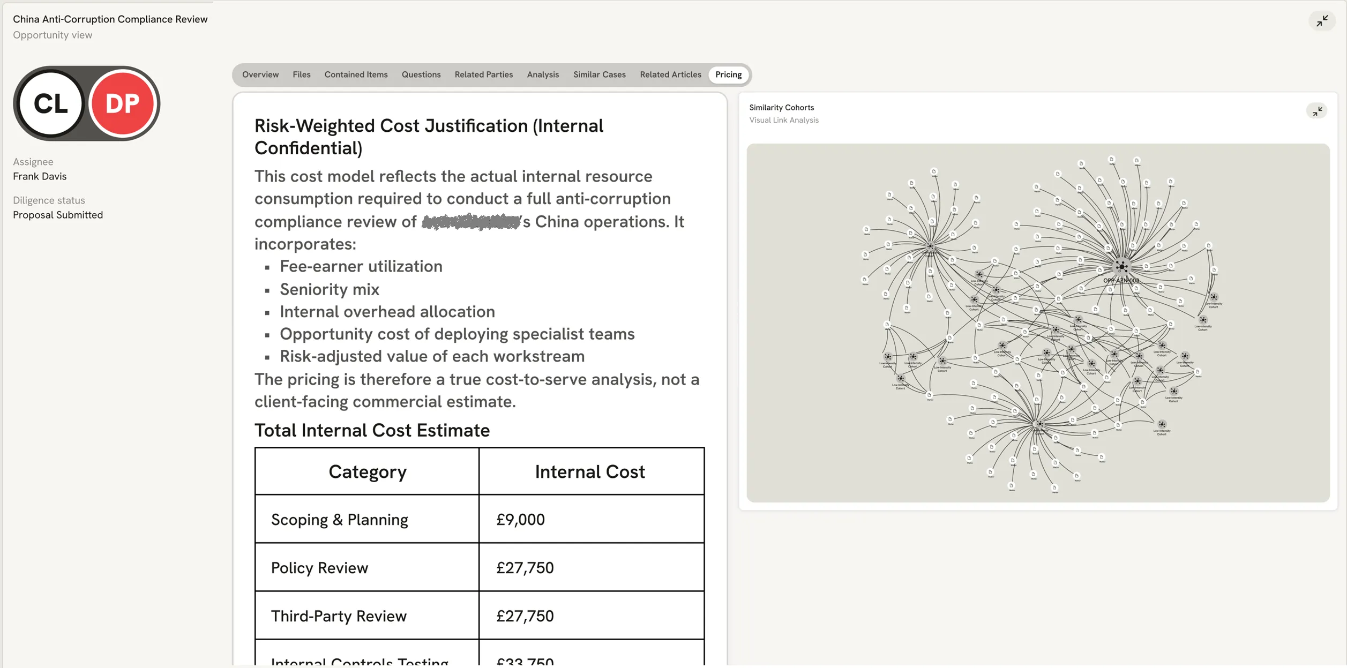Click the Visual Link Analysis subtitle
Screen dimensions: 1347x668
(784, 120)
